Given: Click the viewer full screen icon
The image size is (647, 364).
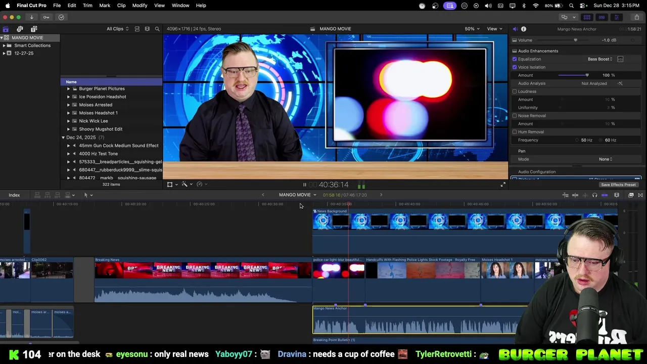Looking at the screenshot, I should pyautogui.click(x=503, y=185).
